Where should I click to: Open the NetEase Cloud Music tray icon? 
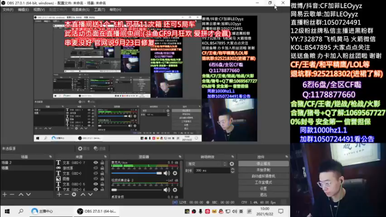point(207,211)
